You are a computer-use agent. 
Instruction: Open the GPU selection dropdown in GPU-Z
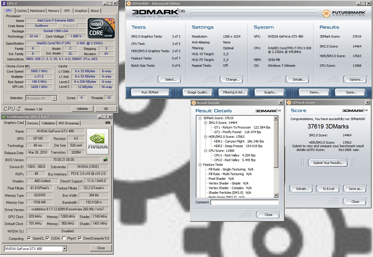[65, 249]
